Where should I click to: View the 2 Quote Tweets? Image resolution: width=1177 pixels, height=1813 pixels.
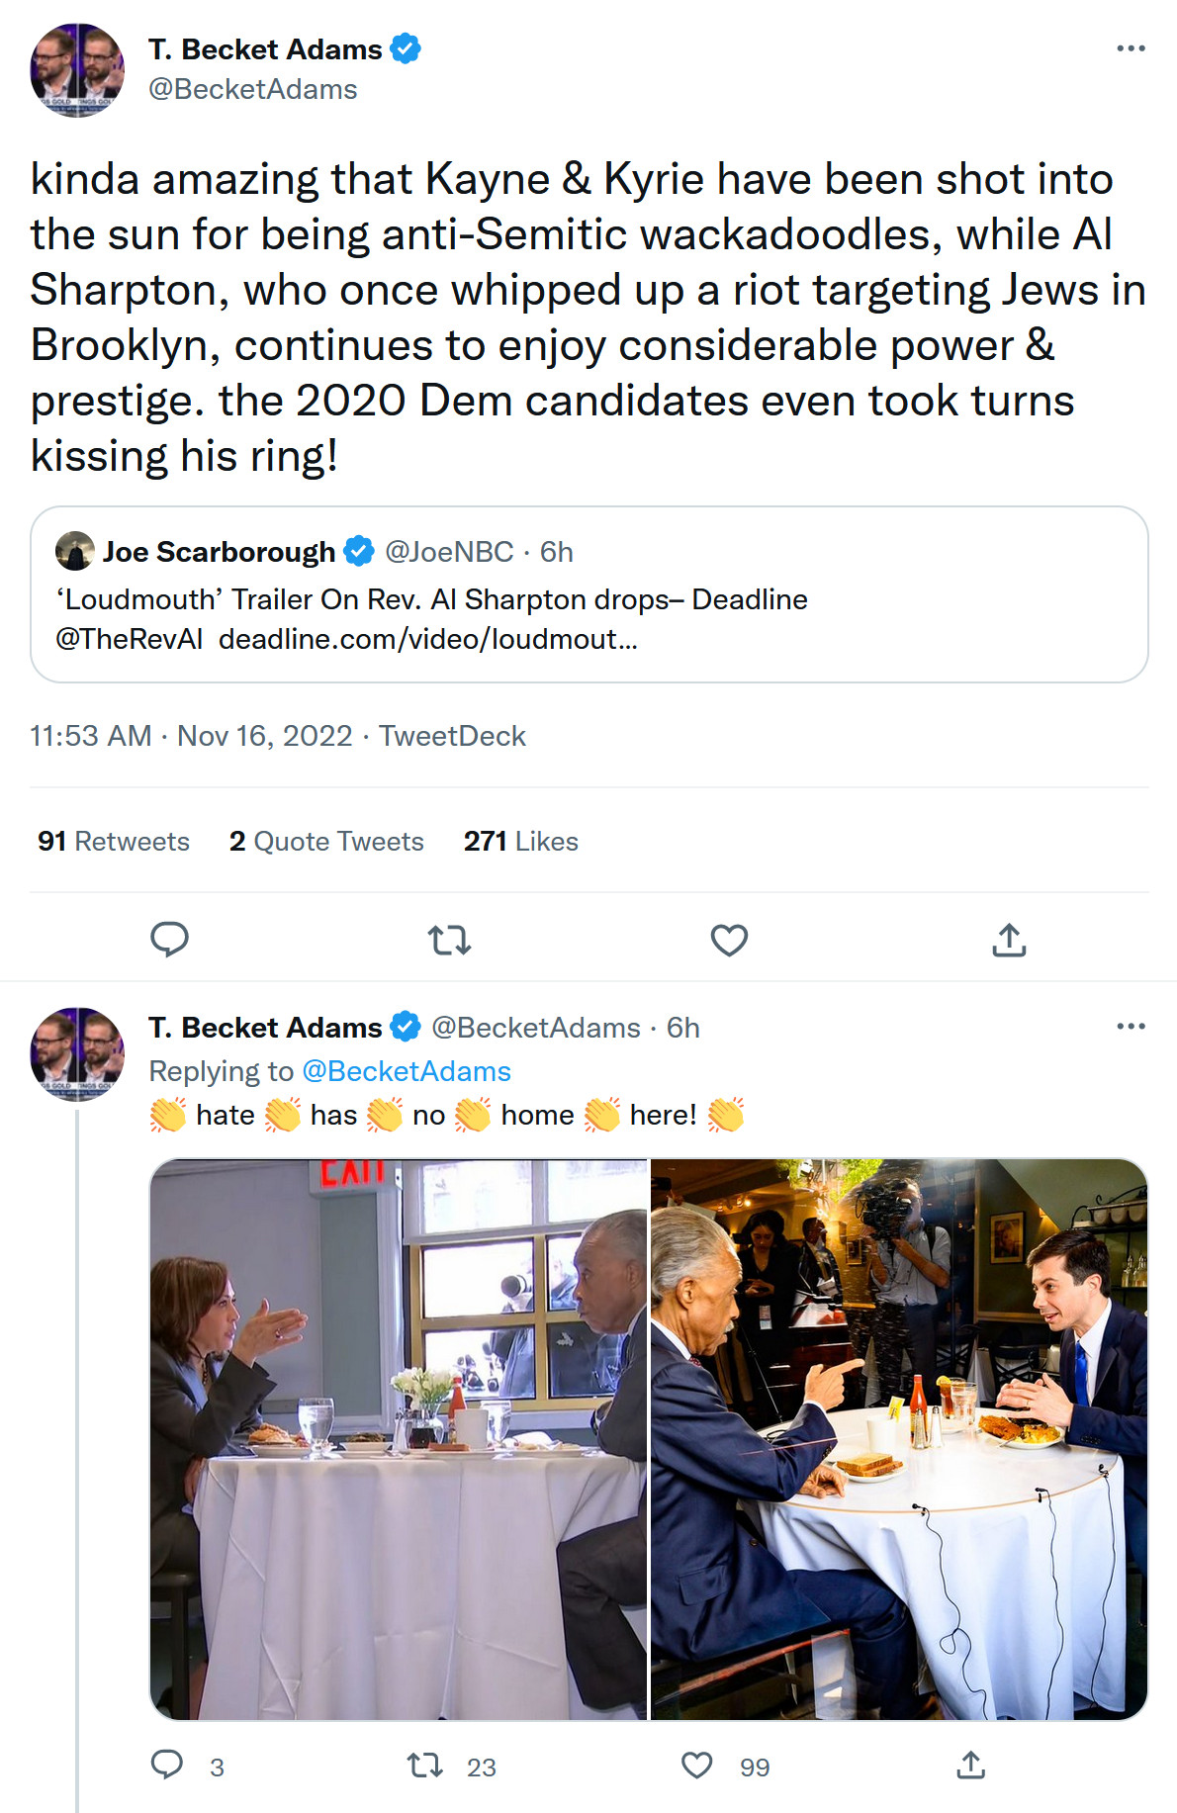tap(326, 842)
